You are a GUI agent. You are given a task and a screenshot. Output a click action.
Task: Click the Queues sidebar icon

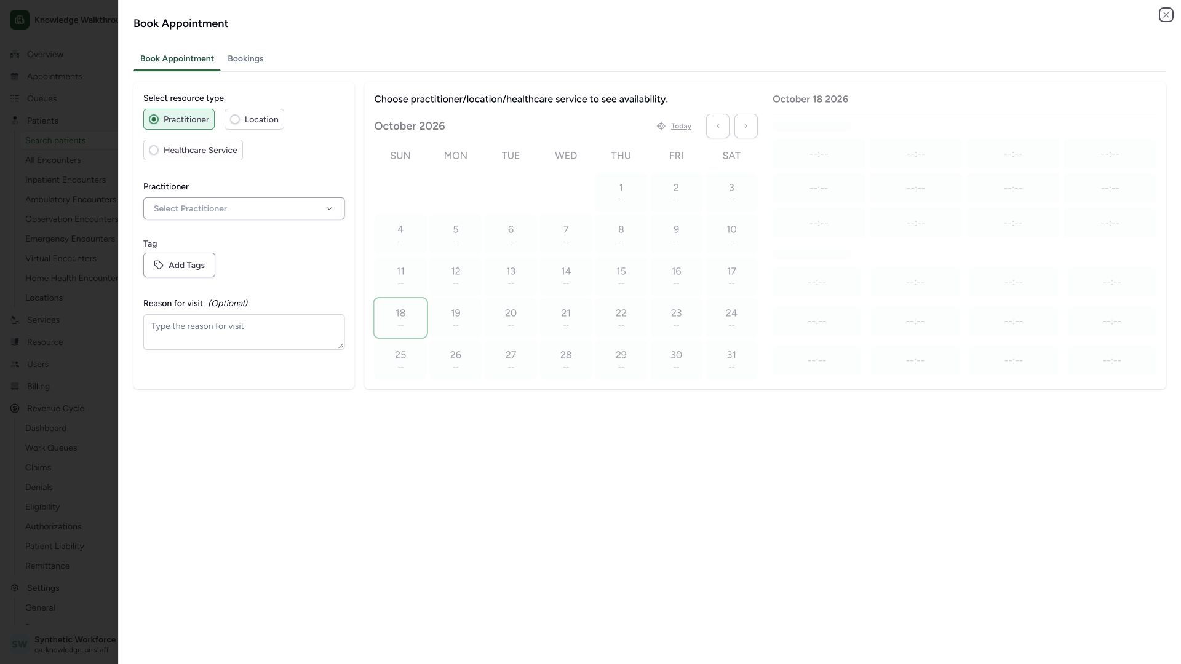tap(15, 98)
